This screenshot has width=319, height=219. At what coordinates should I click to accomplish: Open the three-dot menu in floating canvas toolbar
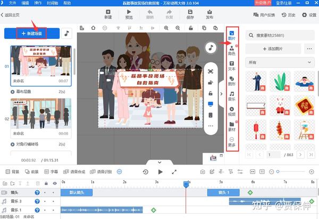click(211, 126)
